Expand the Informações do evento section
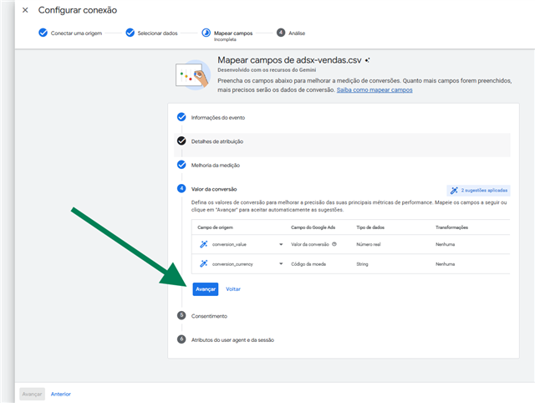 217,118
